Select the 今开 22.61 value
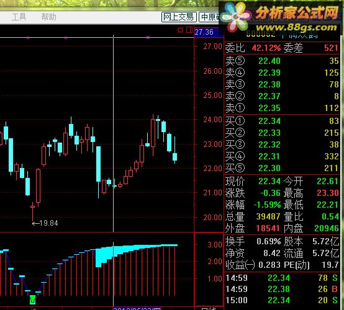 tap(328, 182)
